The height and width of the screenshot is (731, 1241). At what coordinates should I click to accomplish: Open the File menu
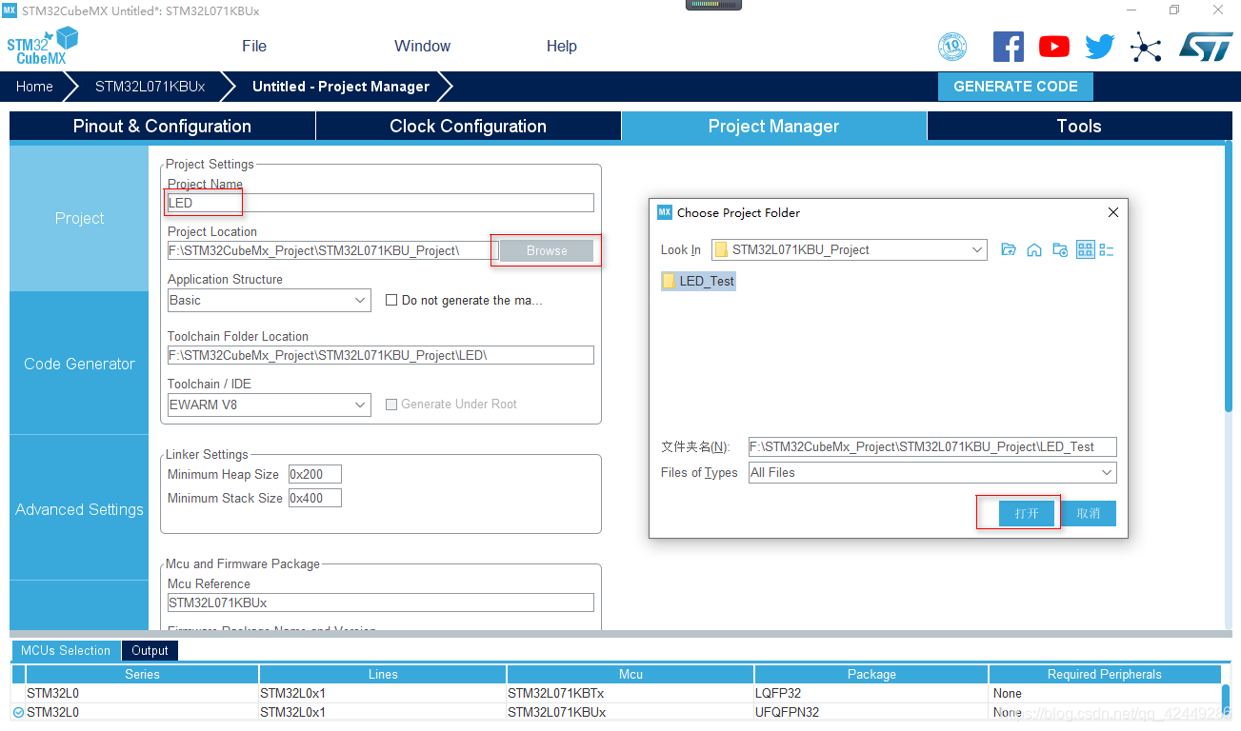coord(254,46)
